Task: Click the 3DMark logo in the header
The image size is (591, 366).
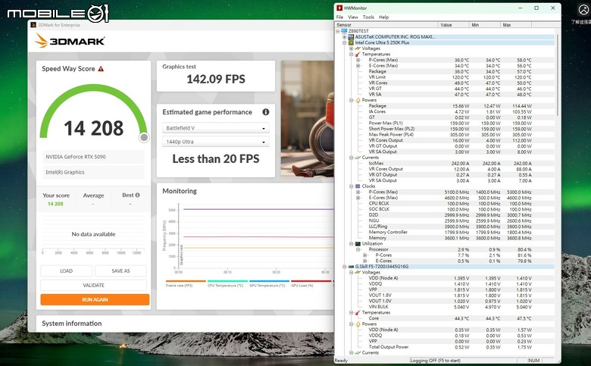Action: [70, 41]
